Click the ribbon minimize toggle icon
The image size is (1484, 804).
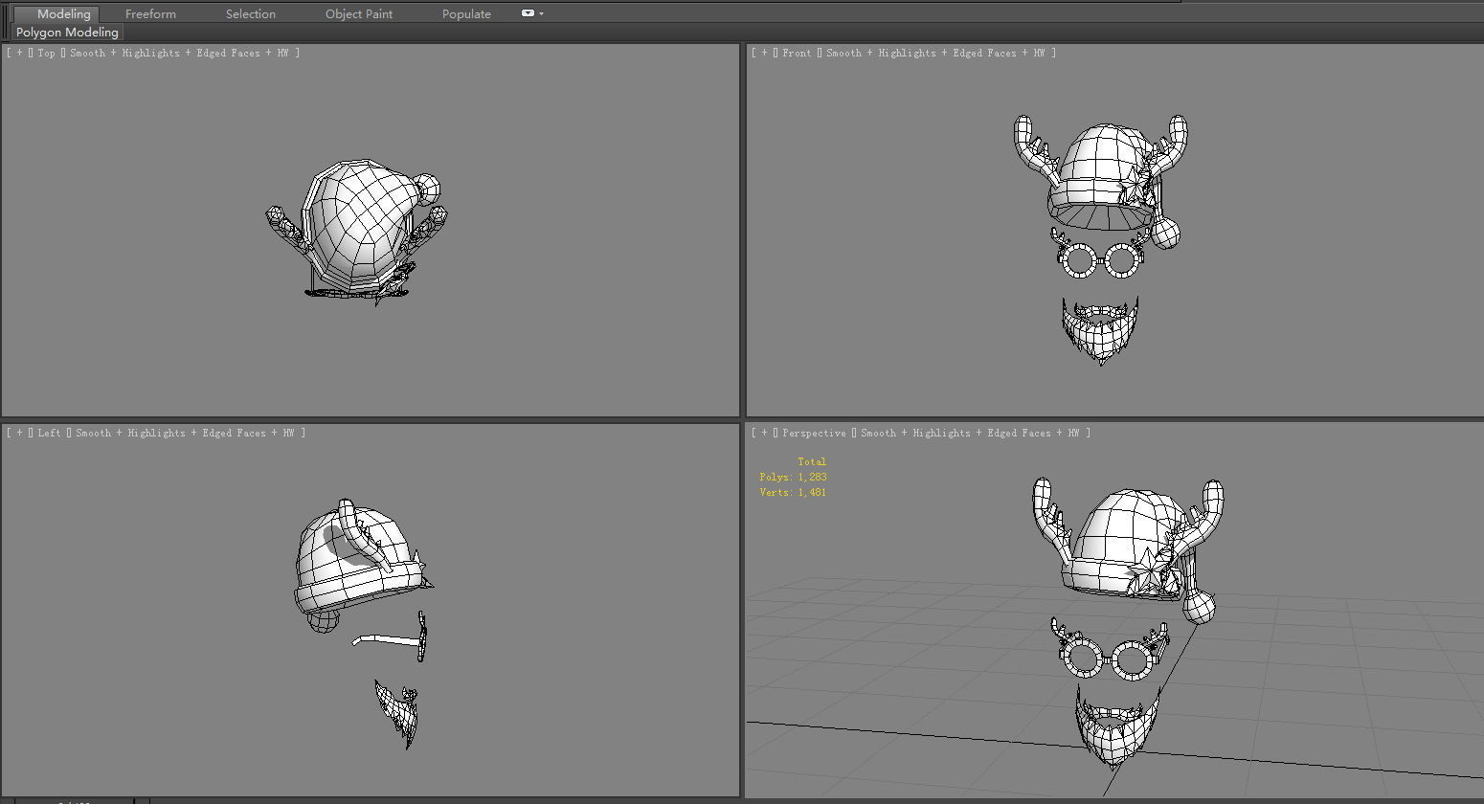tap(528, 13)
